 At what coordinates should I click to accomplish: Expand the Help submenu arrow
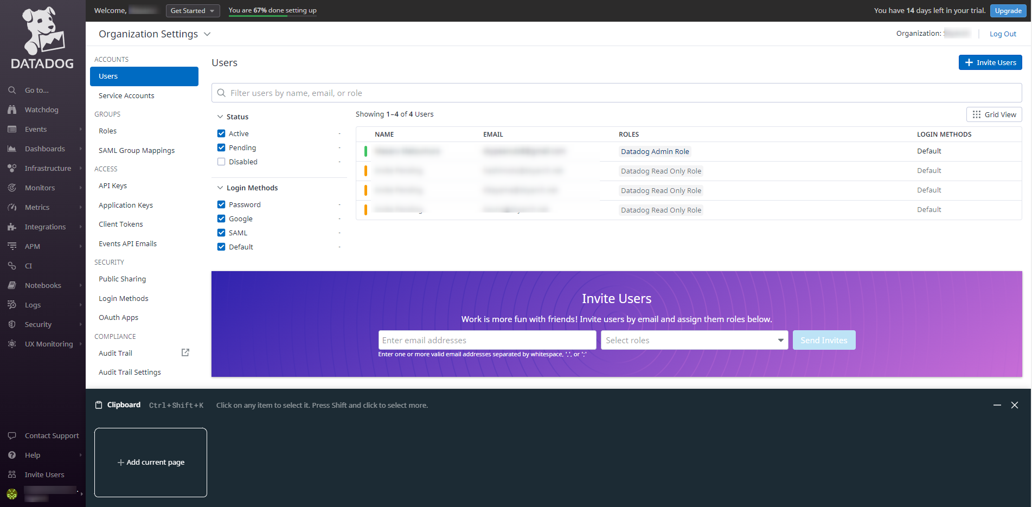point(80,455)
